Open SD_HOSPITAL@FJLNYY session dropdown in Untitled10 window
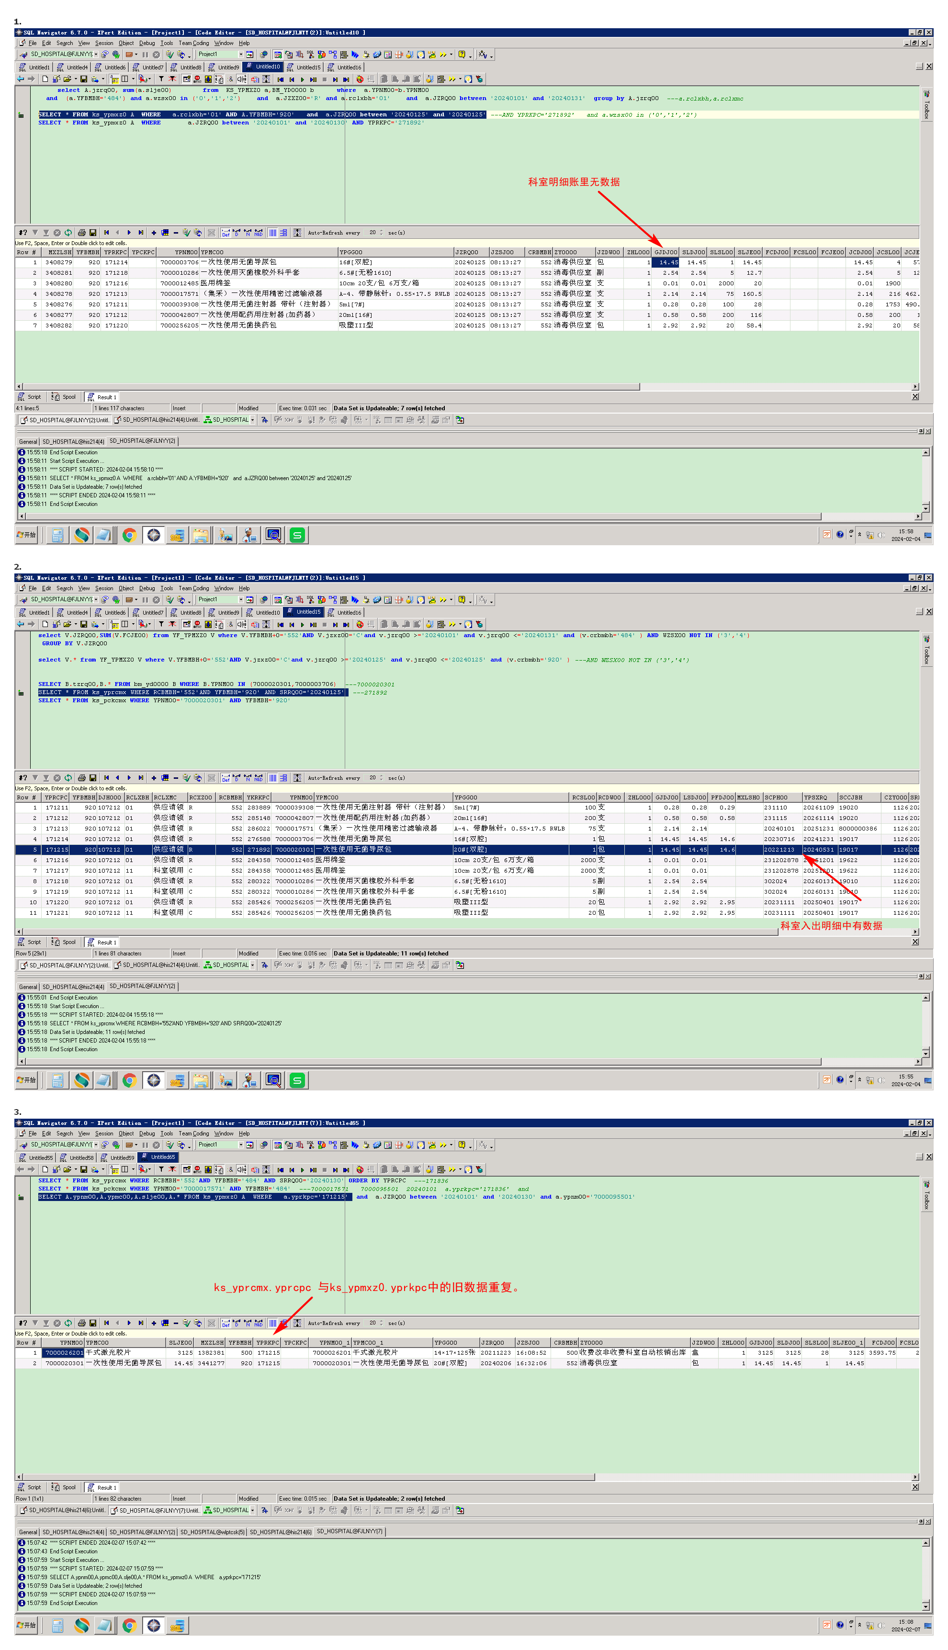 96,54
